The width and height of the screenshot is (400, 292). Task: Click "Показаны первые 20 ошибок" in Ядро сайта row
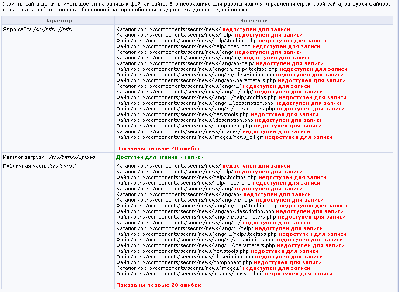[159, 148]
